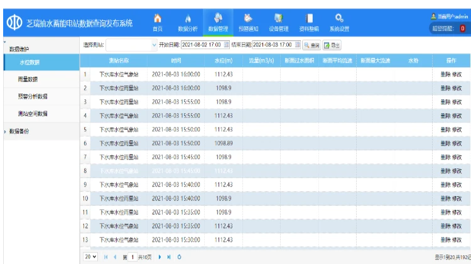Open the 设备管理 navigation icon
471x264 pixels.
click(278, 18)
